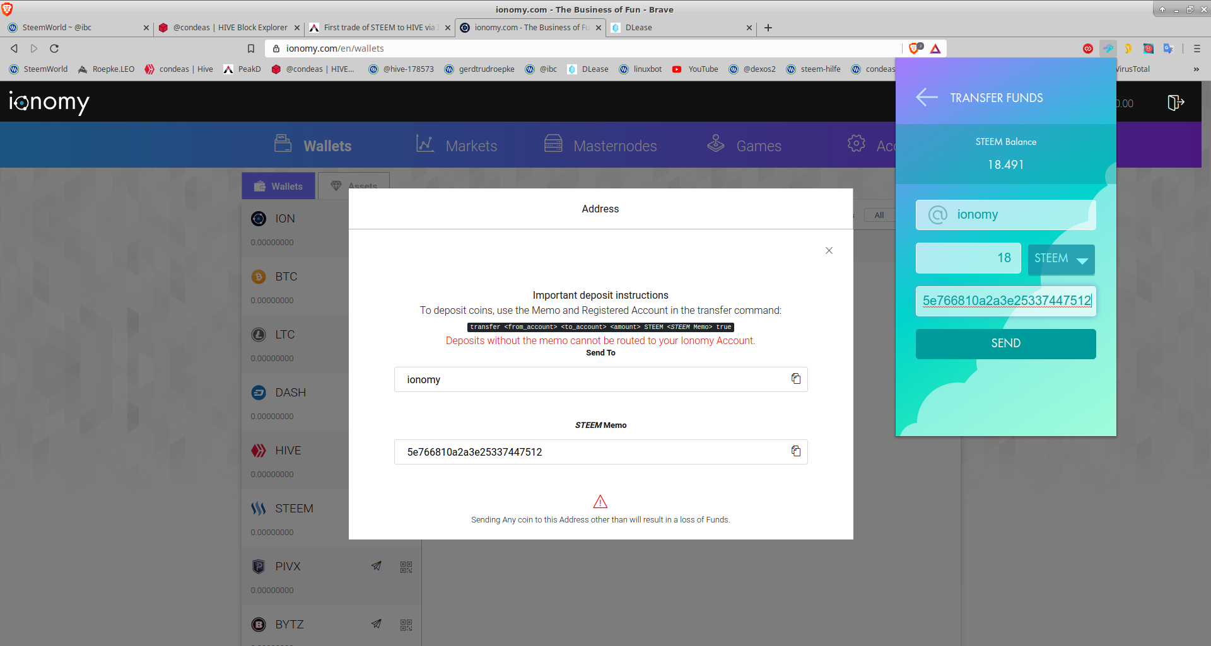This screenshot has height=646, width=1211.
Task: Click the BYTZ send (paper plane) icon
Action: coord(377,624)
